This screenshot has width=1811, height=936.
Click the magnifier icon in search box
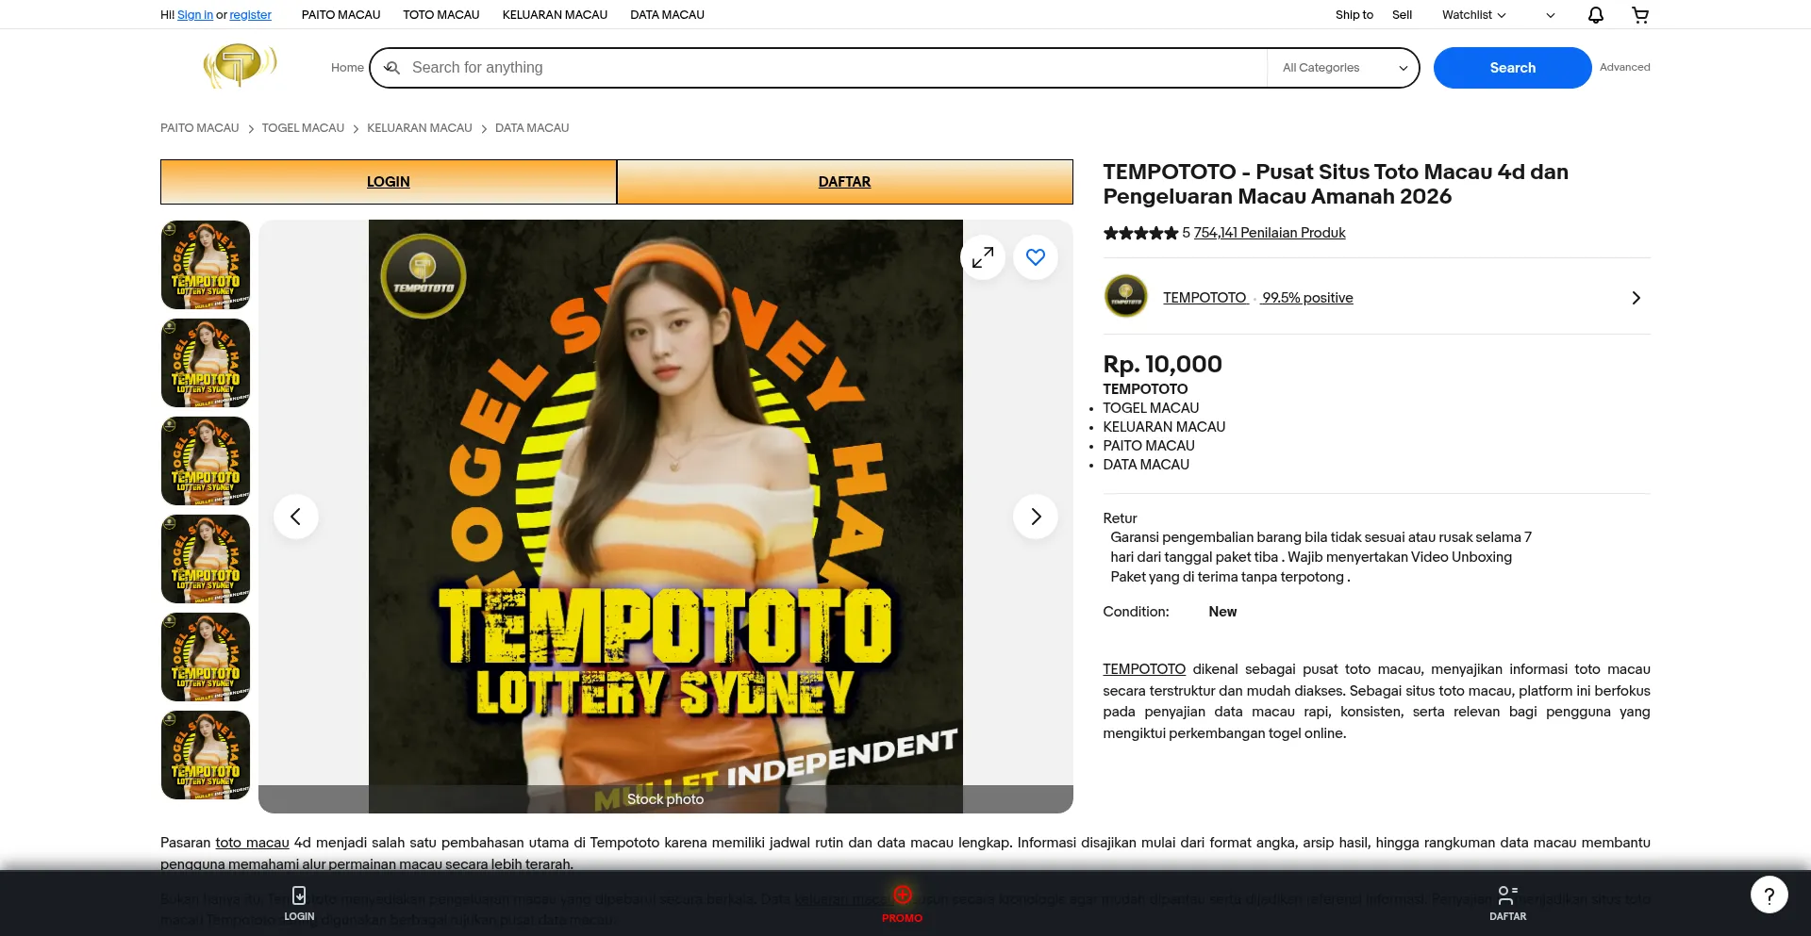coord(392,68)
